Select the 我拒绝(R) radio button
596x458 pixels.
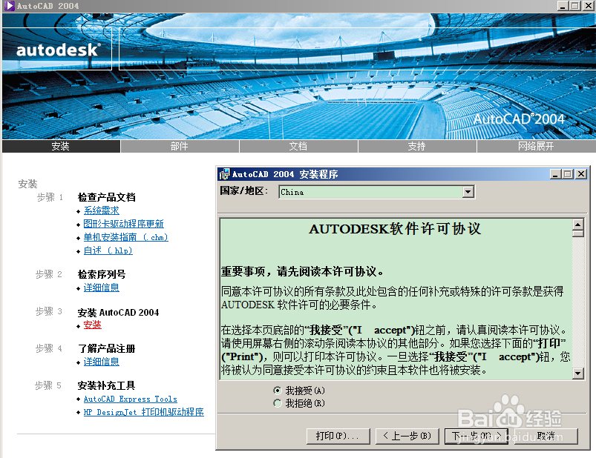[x=278, y=403]
